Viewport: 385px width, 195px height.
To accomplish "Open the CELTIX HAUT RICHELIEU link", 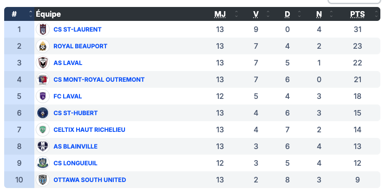I will [89, 130].
